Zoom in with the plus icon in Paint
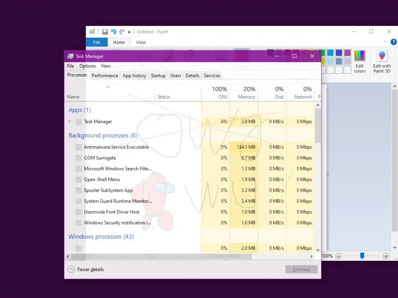Screen dimensions: 398x298 tap(386, 256)
